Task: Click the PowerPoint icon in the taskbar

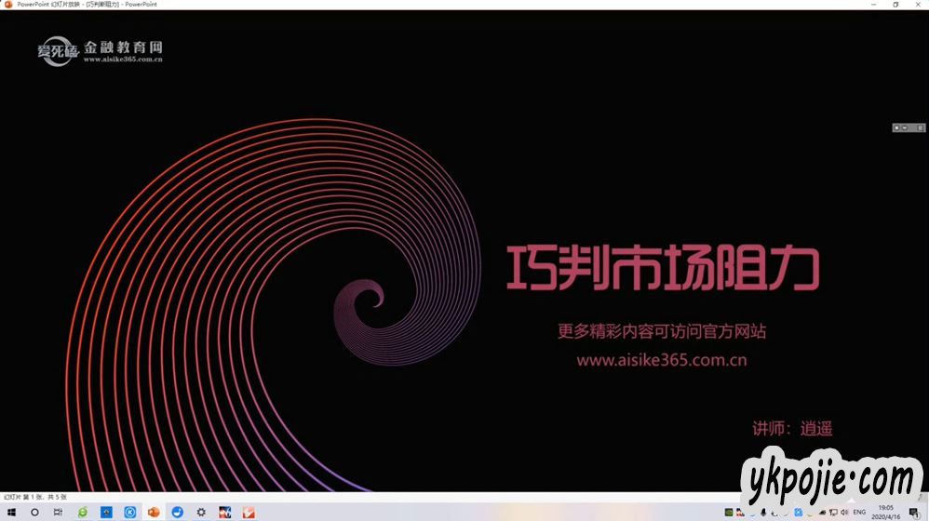Action: (154, 512)
